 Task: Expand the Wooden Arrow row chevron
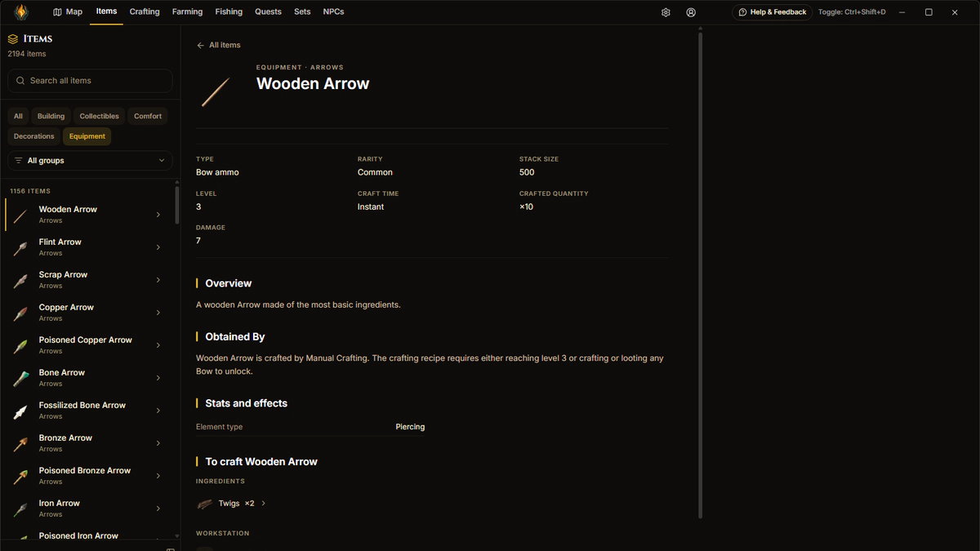[158, 215]
